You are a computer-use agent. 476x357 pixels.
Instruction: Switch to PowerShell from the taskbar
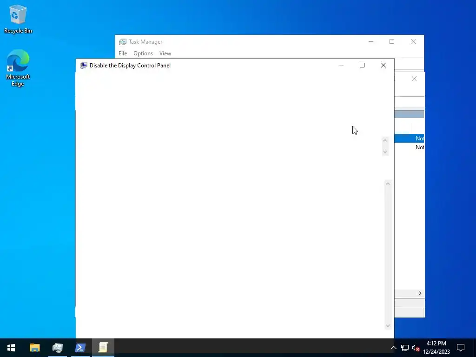[80, 348]
